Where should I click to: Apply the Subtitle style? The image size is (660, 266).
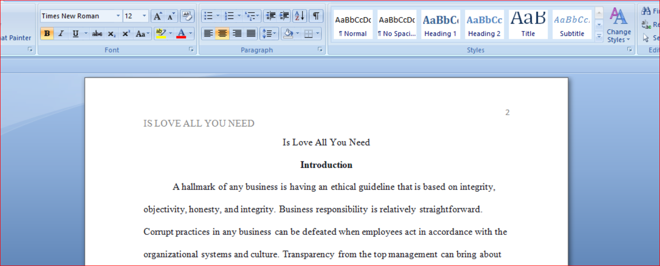coord(572,25)
